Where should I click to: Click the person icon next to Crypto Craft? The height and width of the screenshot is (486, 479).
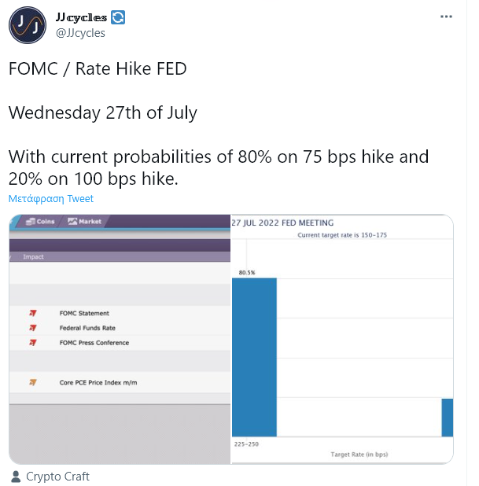[x=16, y=477]
